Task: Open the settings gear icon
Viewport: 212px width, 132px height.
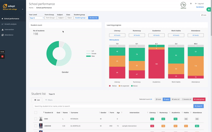Action: pos(191,4)
